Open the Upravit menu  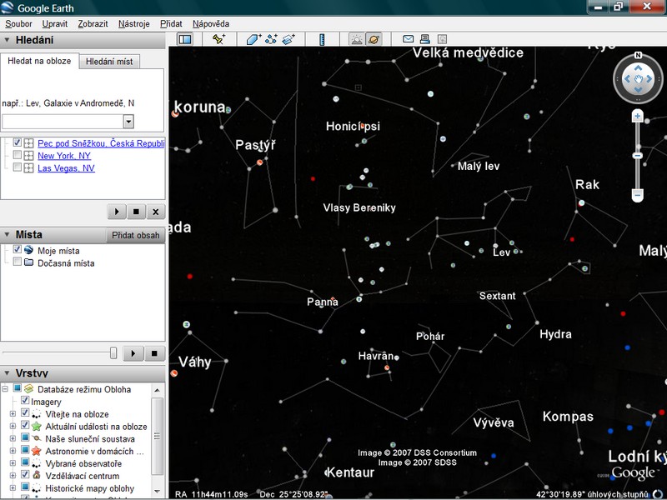(55, 24)
